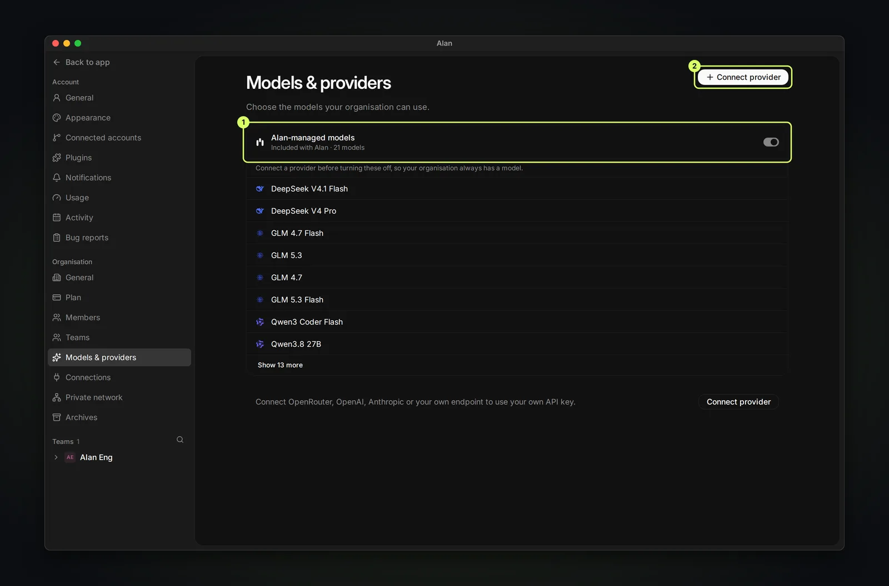The image size is (889, 586).
Task: Toggle the Alan-managed models switch
Action: [x=771, y=142]
